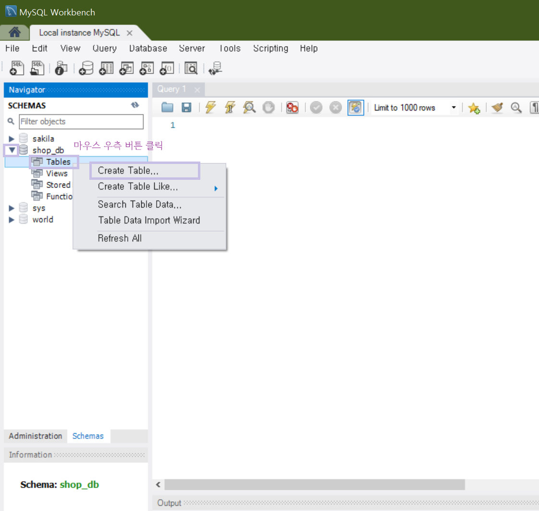Image resolution: width=539 pixels, height=511 pixels.
Task: Open the Server menu
Action: point(192,48)
